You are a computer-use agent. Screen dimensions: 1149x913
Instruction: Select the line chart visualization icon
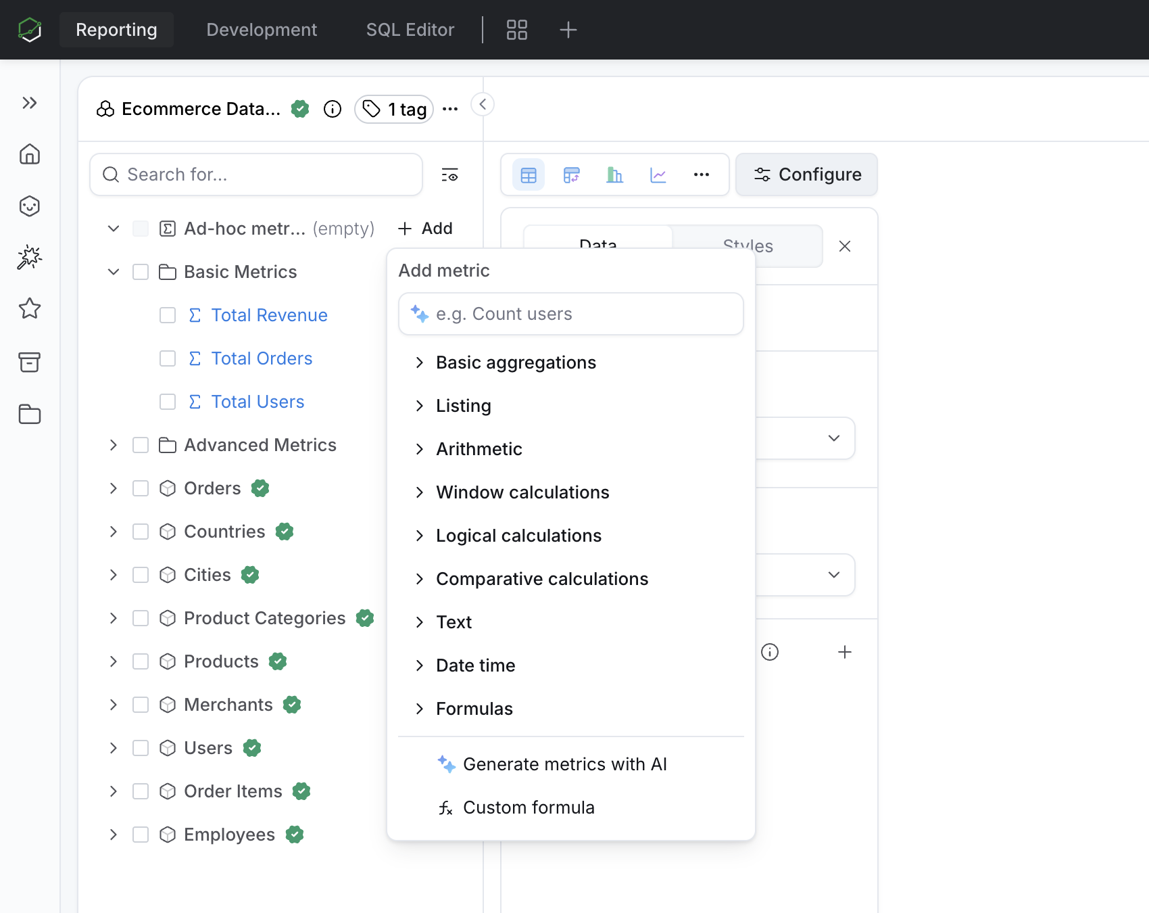(658, 175)
